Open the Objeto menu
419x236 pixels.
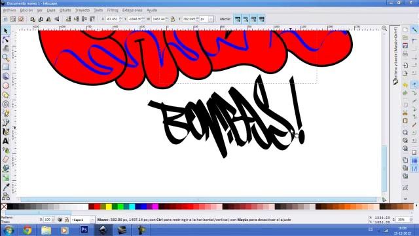tap(65, 10)
